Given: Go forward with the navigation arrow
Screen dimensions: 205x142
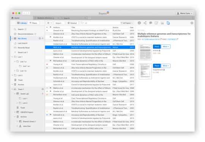Looking at the screenshot, I should point(28,13).
